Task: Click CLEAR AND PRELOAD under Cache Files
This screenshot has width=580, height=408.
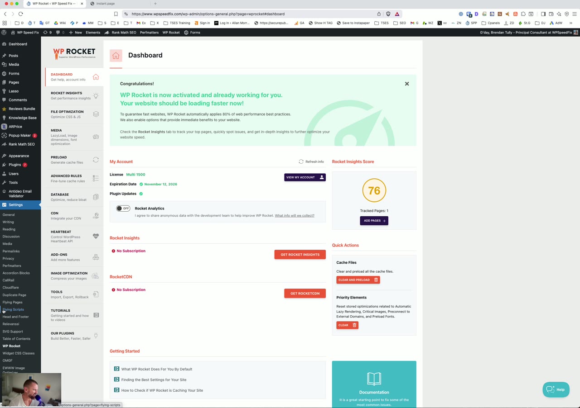Action: pyautogui.click(x=358, y=280)
